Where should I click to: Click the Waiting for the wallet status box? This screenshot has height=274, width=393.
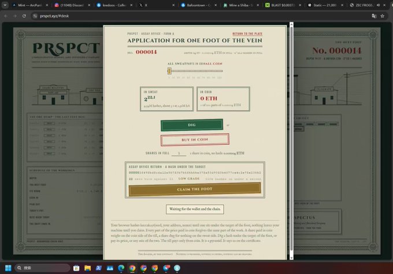[195, 209]
